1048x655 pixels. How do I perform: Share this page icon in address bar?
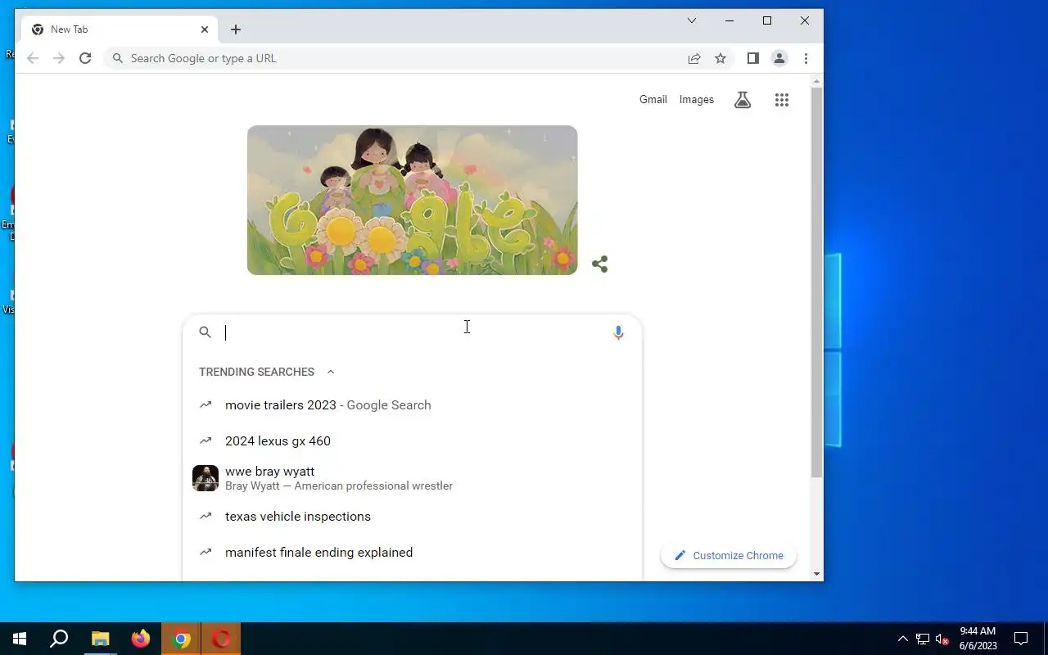point(694,58)
